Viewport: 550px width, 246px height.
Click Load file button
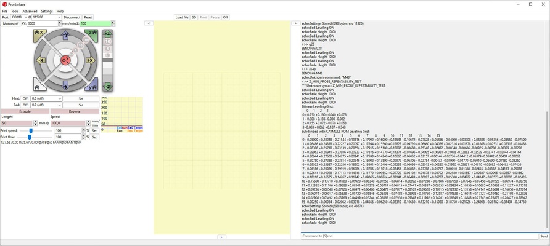182,17
